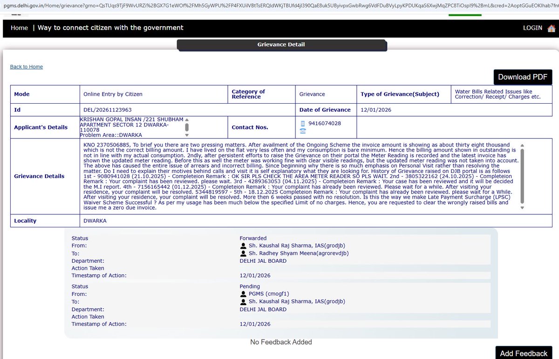Viewport: 559px width, 359px height.
Task: Click the 'Grievance' category of reference value
Action: coord(312,94)
